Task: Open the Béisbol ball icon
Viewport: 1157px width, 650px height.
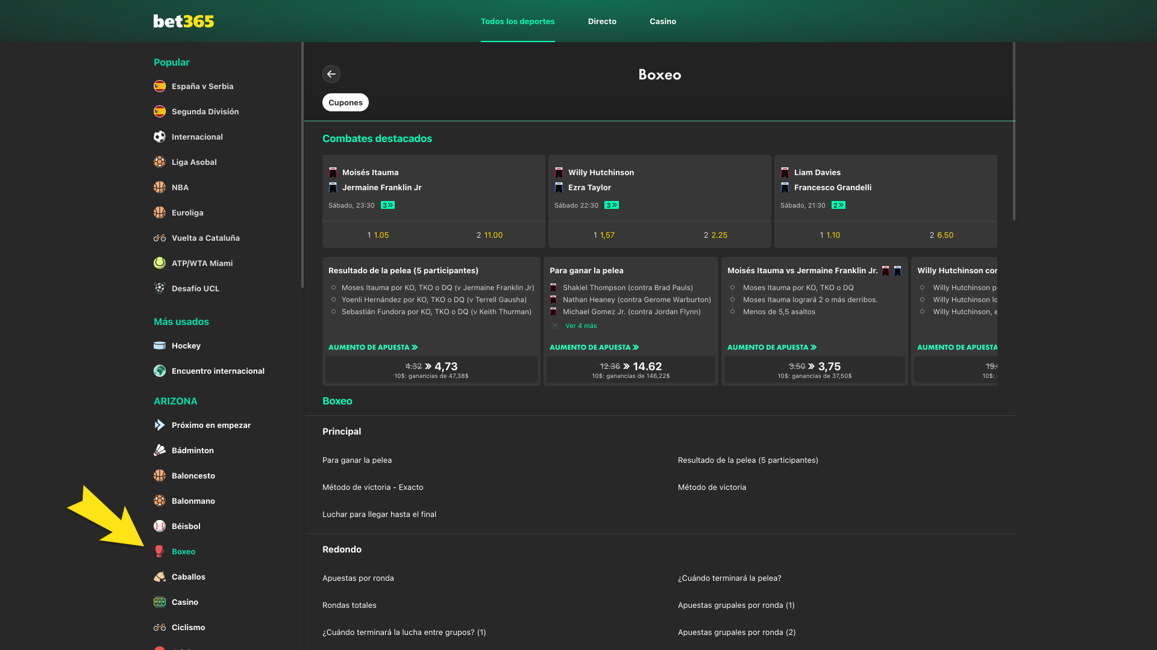Action: [x=160, y=526]
